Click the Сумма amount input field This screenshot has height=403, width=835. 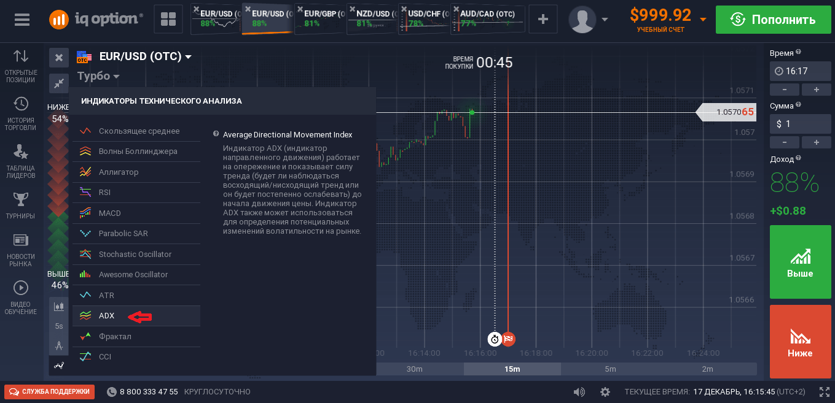click(800, 124)
